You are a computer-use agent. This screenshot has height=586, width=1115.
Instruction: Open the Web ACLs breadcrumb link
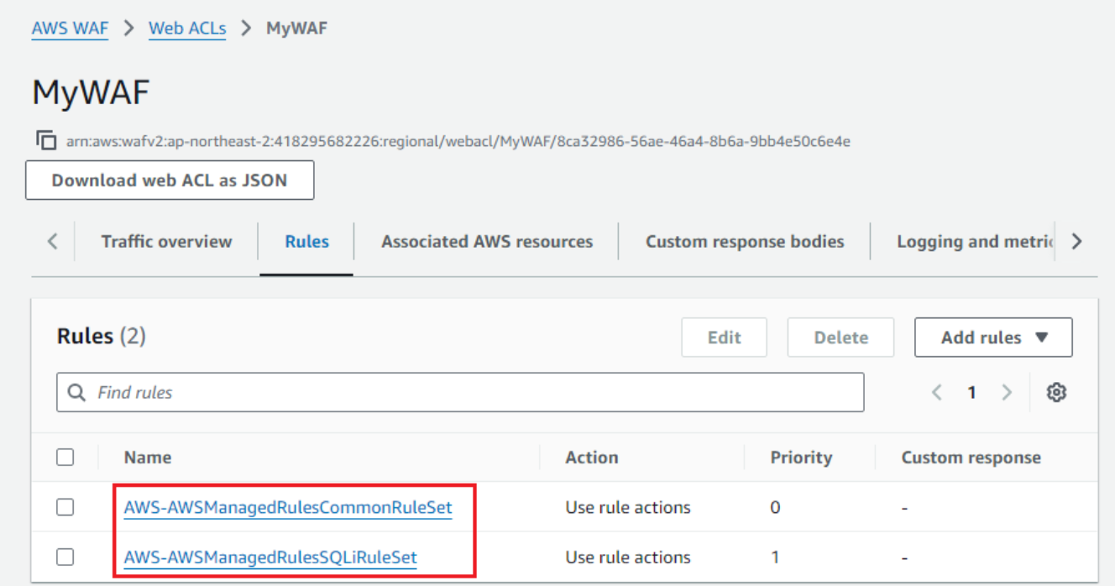[187, 29]
